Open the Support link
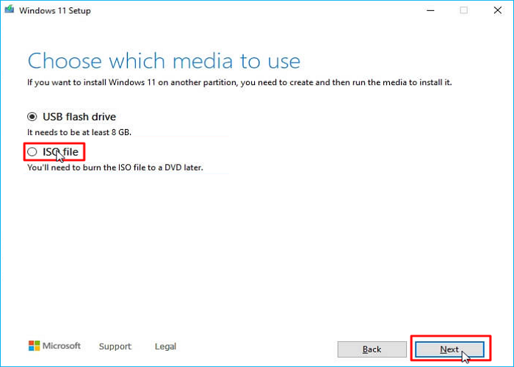This screenshot has width=514, height=367. point(115,346)
